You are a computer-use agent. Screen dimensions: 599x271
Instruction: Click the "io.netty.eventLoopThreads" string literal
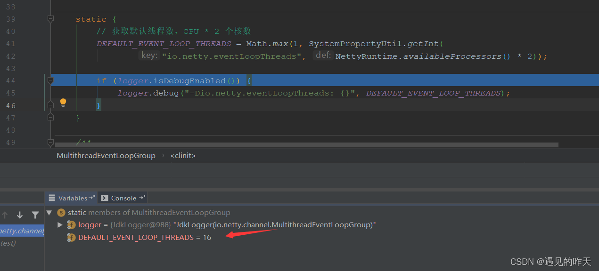click(231, 56)
